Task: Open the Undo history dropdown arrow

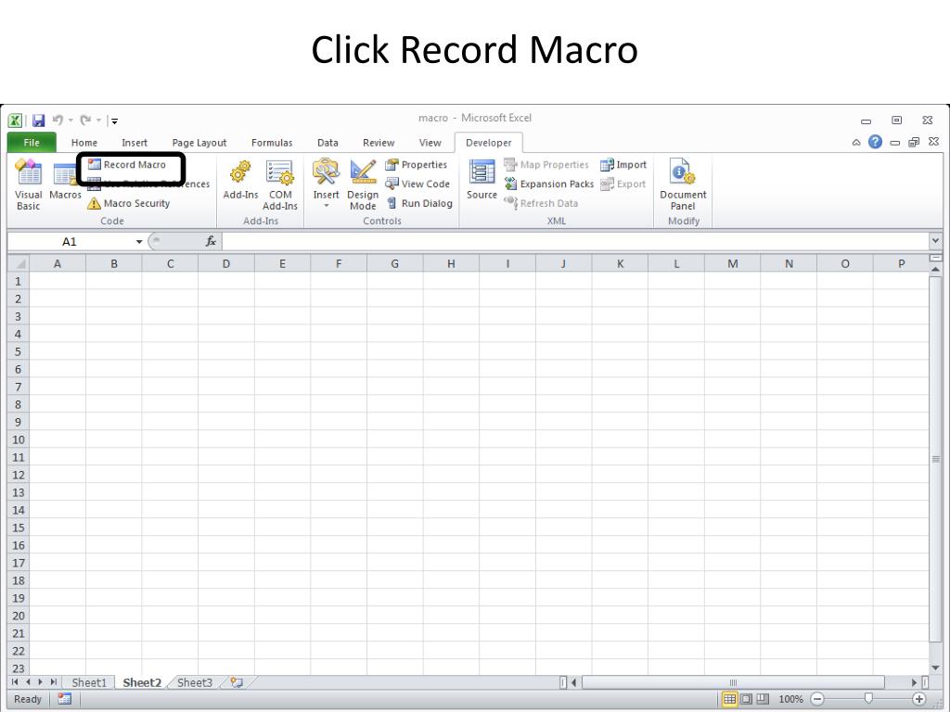Action: pyautogui.click(x=71, y=120)
